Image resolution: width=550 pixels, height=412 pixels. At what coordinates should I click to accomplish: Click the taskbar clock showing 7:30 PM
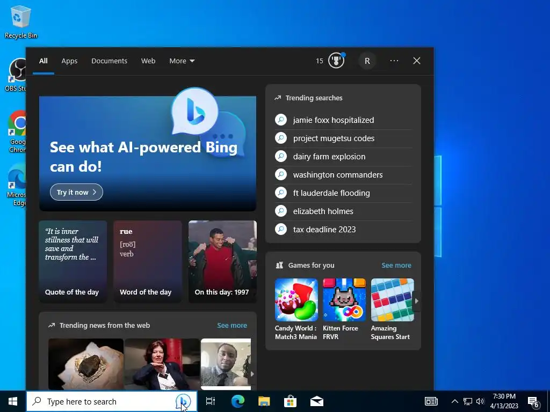tap(504, 401)
